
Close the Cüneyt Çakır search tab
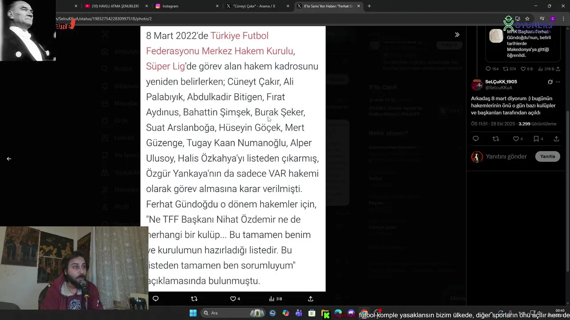pos(288,6)
